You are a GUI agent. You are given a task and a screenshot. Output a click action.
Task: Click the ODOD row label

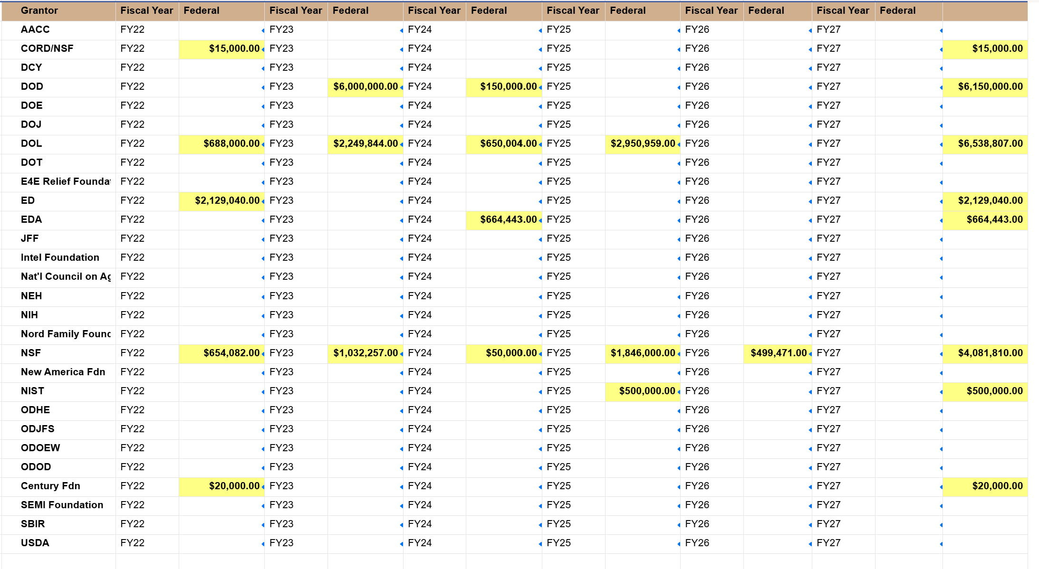tap(58, 467)
